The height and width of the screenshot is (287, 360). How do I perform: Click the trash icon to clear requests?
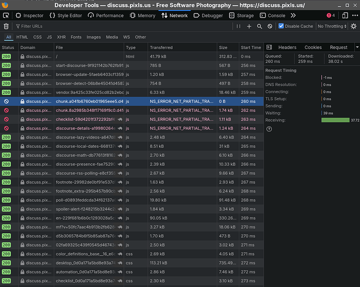point(6,26)
